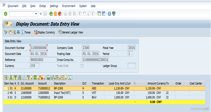Open the Document menu

(13, 6)
